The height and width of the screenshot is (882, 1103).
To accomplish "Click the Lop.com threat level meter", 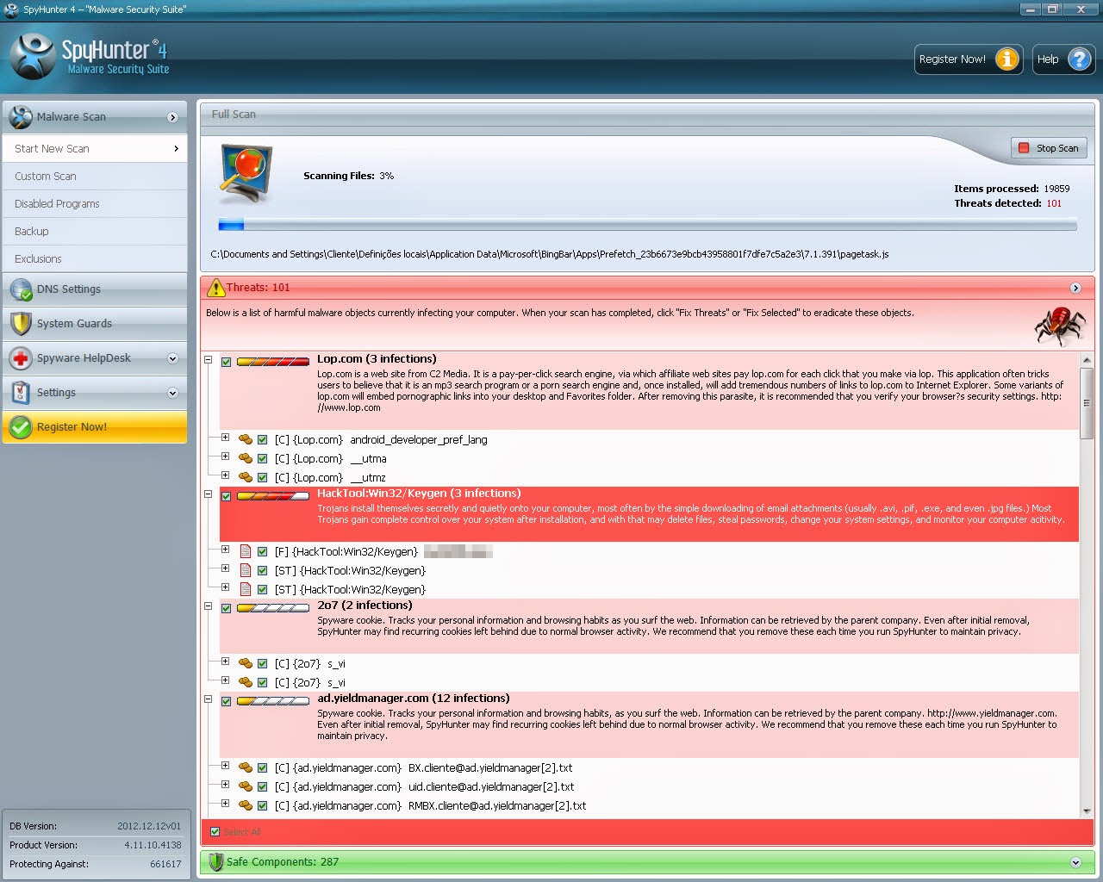I will pyautogui.click(x=272, y=362).
